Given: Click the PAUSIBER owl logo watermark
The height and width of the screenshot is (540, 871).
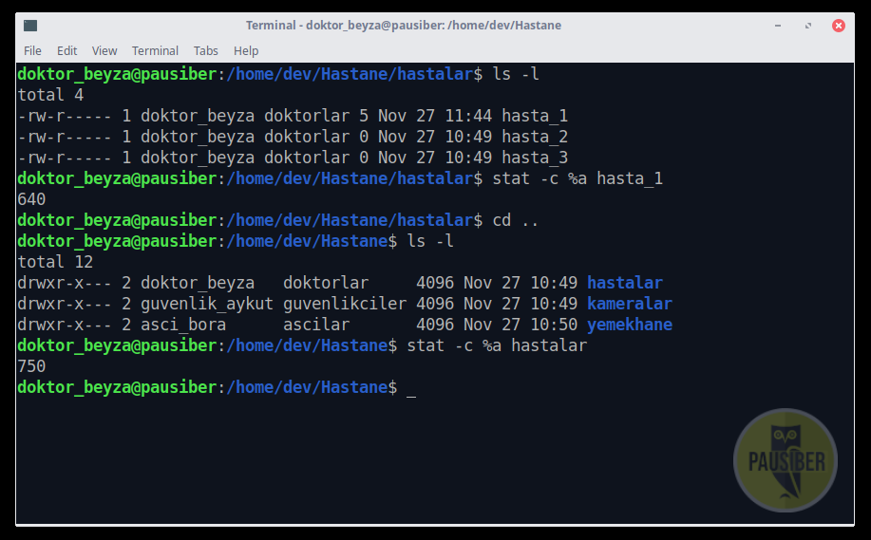Looking at the screenshot, I should tap(786, 460).
